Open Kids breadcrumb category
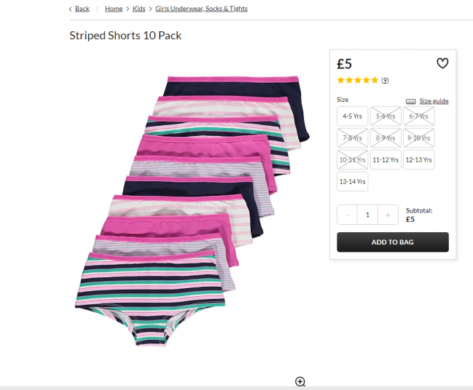The image size is (473, 390). (138, 9)
